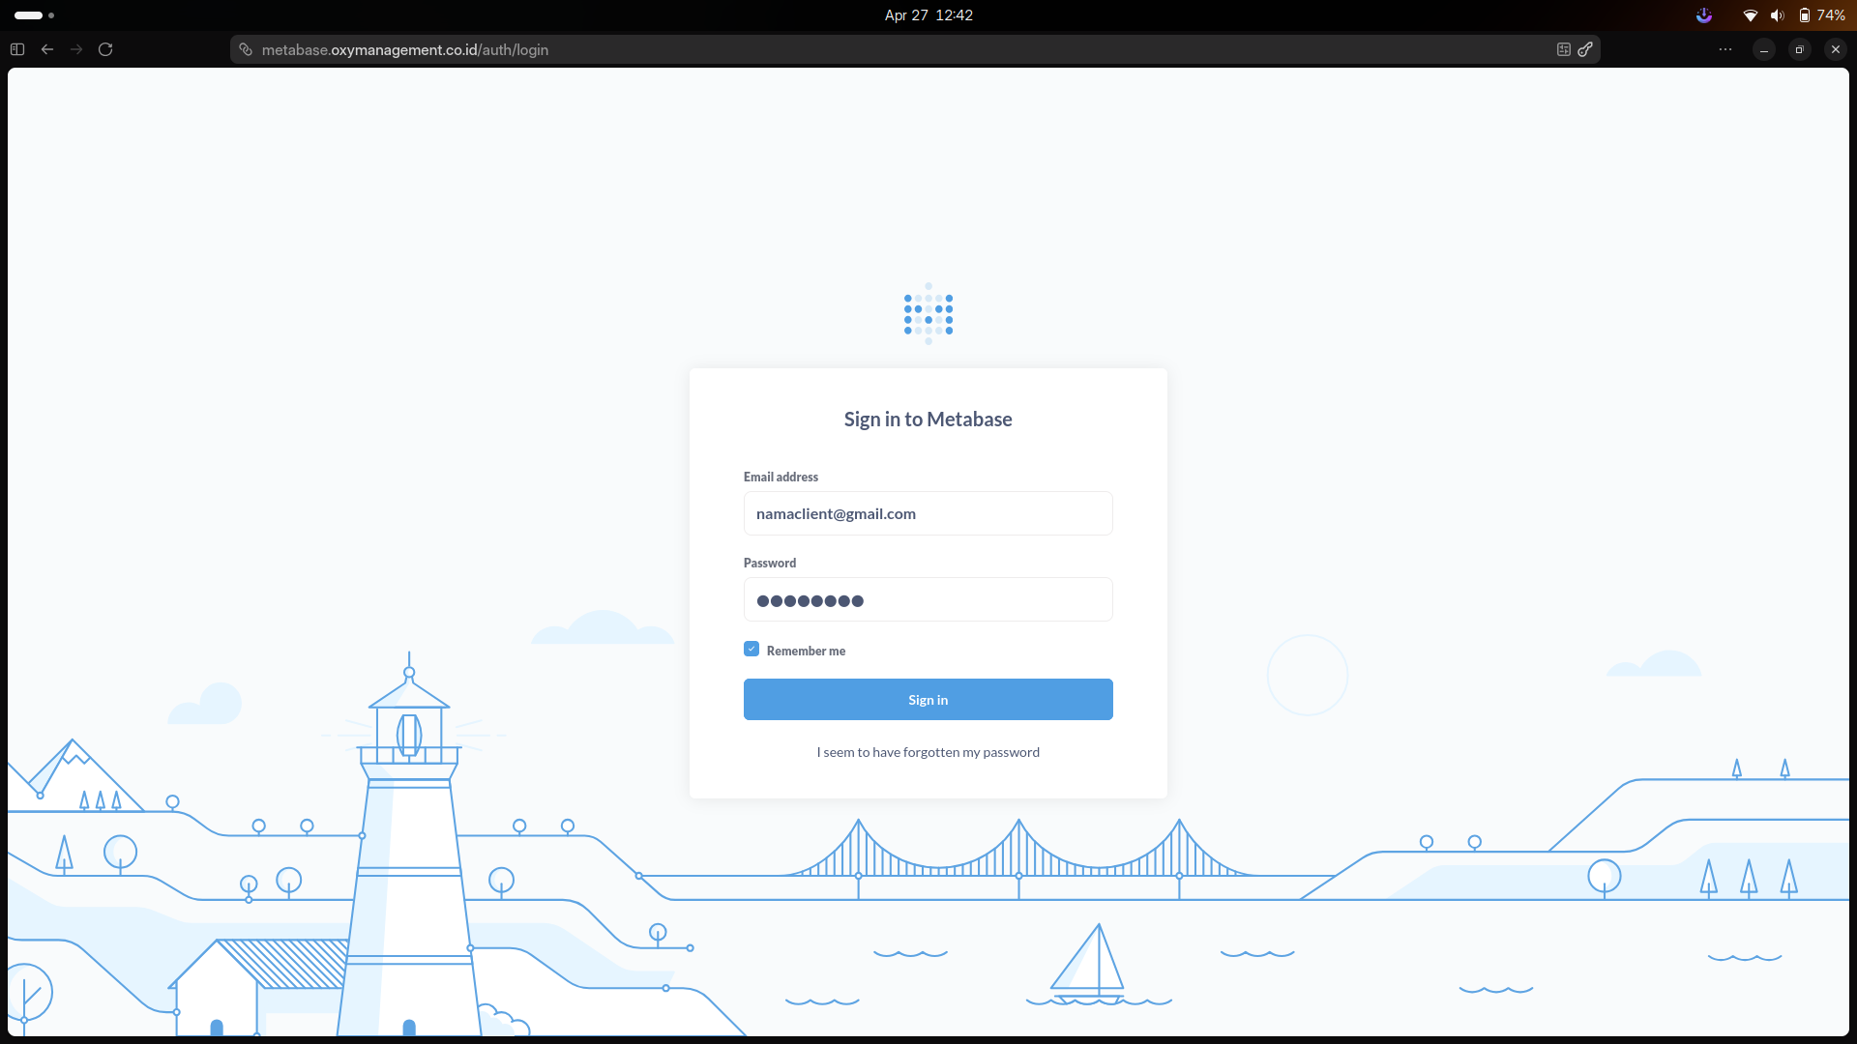Go back using the browser back arrow

pyautogui.click(x=47, y=49)
